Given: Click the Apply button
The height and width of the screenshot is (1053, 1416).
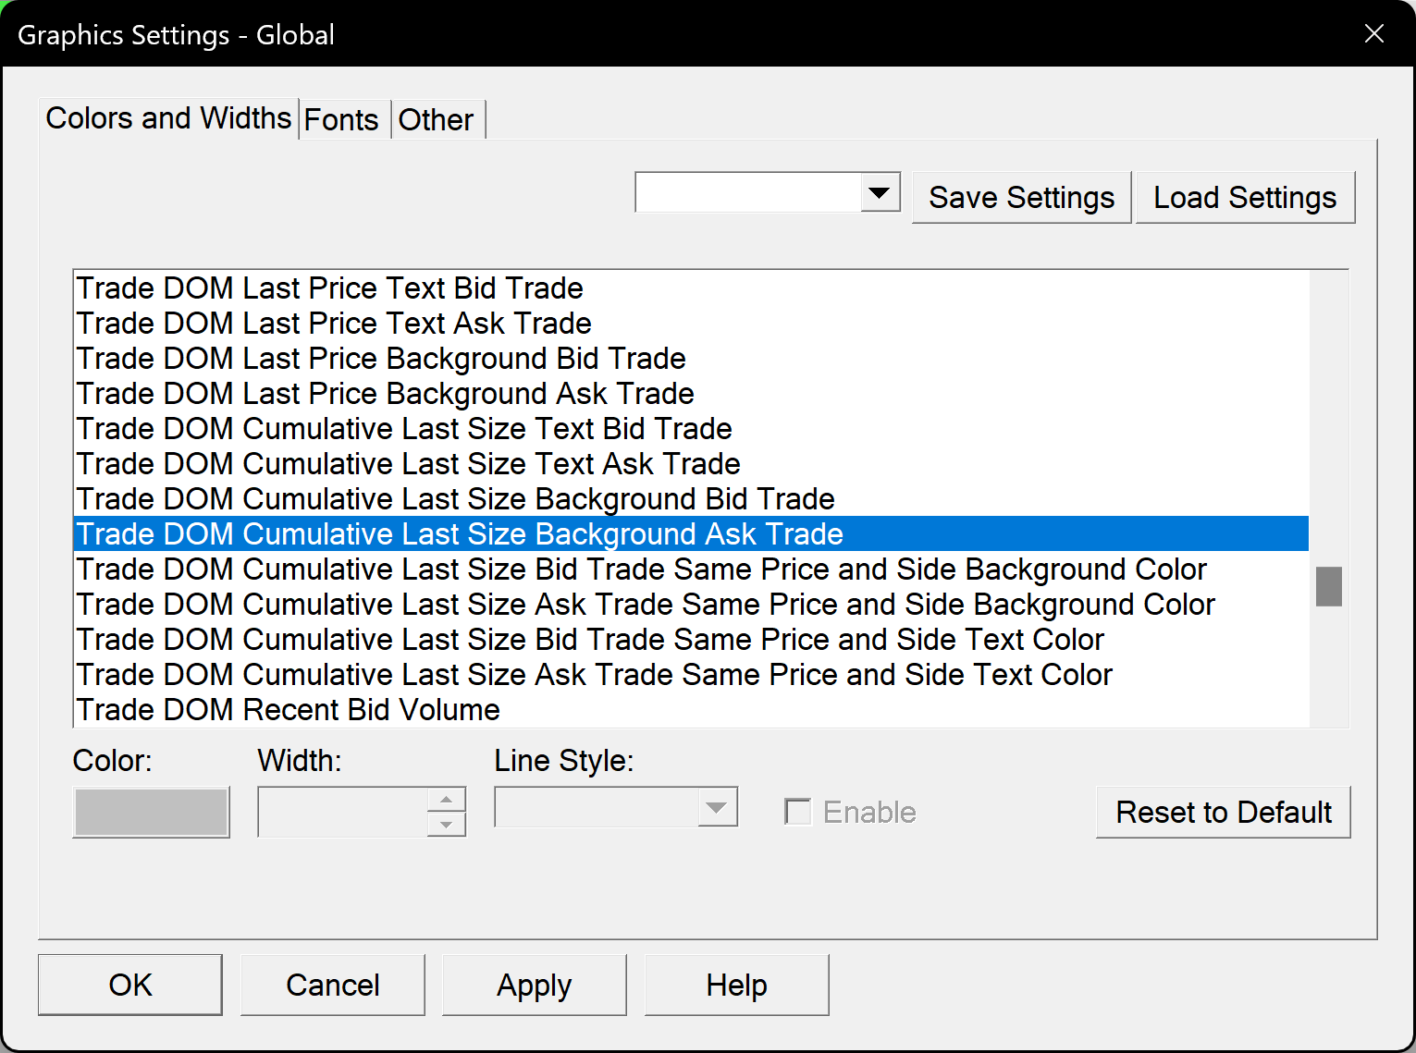Looking at the screenshot, I should point(534,985).
